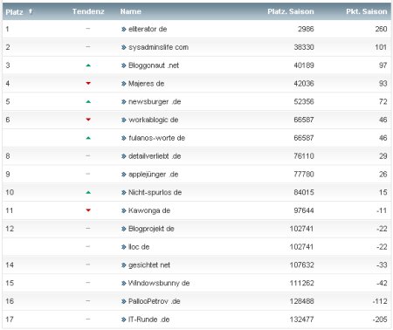Click the arrow icon before newsburger .de

(124, 102)
